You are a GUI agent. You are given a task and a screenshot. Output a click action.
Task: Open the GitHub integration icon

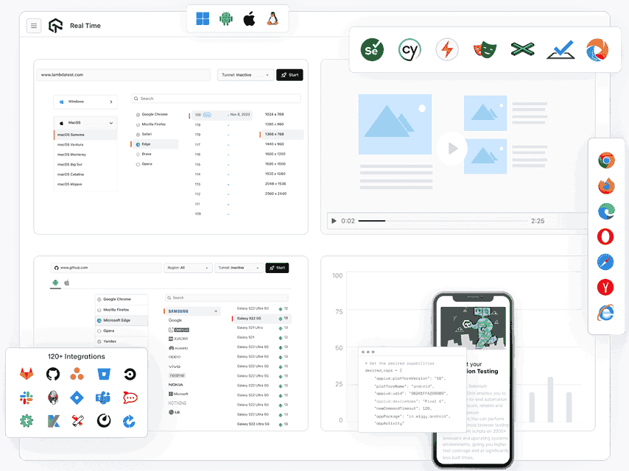[x=52, y=374]
